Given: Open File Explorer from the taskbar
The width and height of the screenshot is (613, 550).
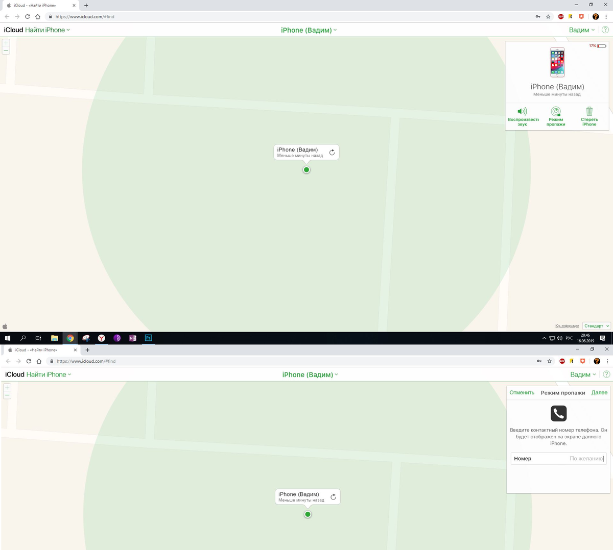Looking at the screenshot, I should click(x=54, y=338).
